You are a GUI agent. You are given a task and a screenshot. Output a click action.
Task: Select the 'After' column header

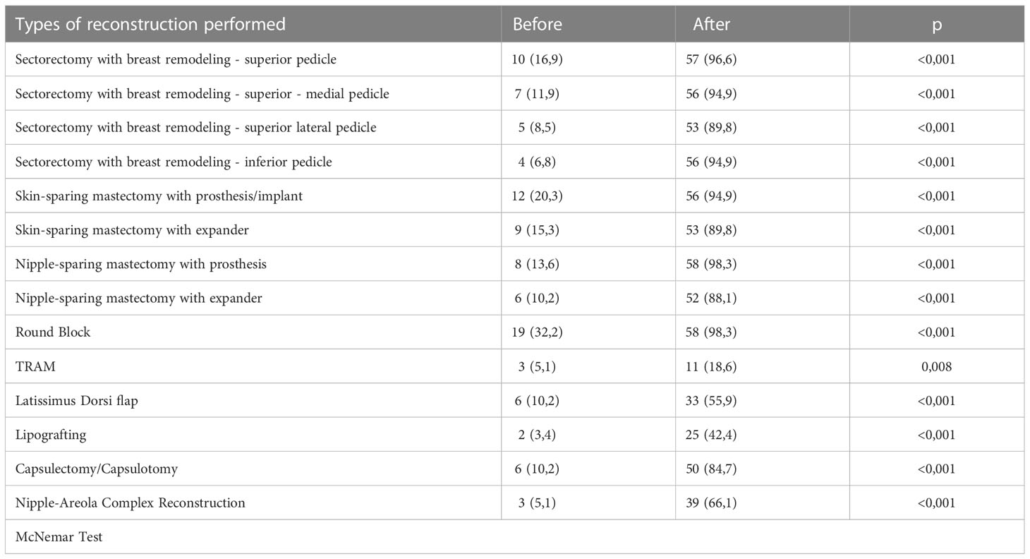click(x=712, y=24)
